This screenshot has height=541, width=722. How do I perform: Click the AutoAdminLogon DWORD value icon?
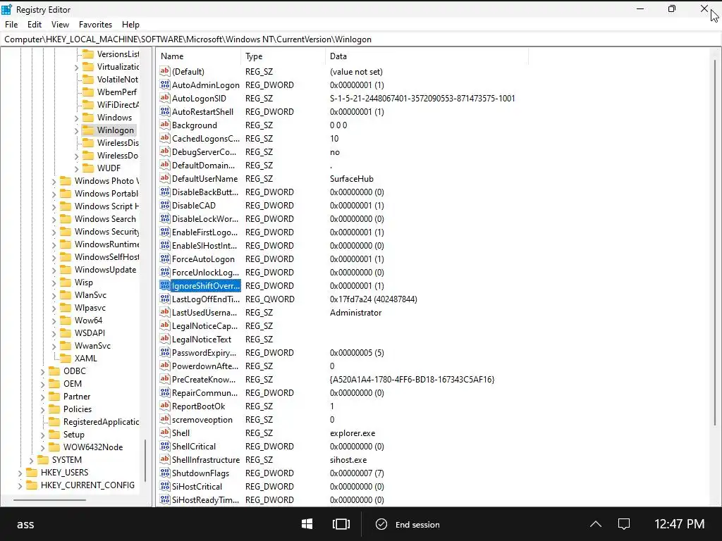[x=165, y=85]
